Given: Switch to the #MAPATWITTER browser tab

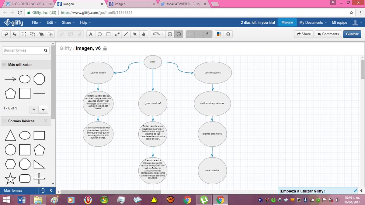Looking at the screenshot, I should coord(183,4).
